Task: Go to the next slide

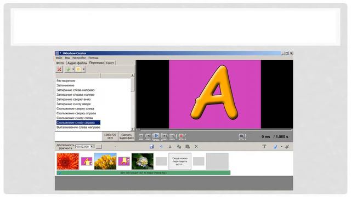Action: (165, 136)
